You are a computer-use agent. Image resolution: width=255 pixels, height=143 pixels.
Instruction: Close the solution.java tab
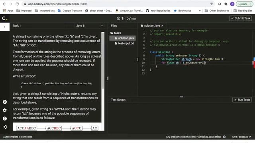click(x=162, y=25)
